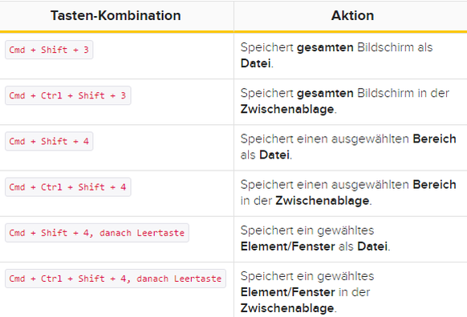Click bold 'Bereich' in the third row
Image resolution: width=467 pixels, height=317 pixels.
pyautogui.click(x=434, y=138)
